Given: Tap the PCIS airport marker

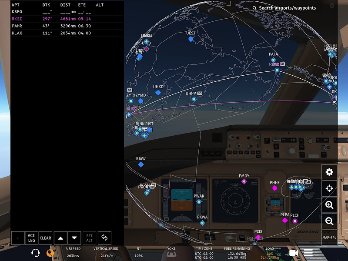Looking at the screenshot, I should [x=258, y=237].
